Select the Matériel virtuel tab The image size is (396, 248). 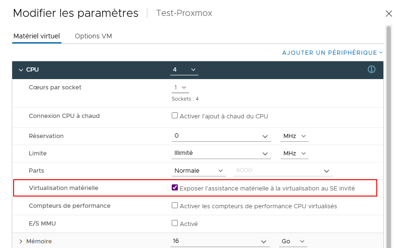tap(37, 36)
